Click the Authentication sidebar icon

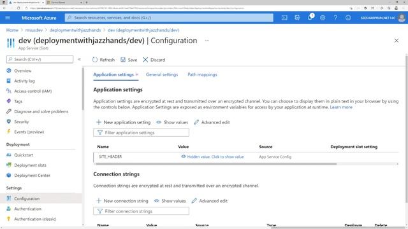tap(9, 209)
